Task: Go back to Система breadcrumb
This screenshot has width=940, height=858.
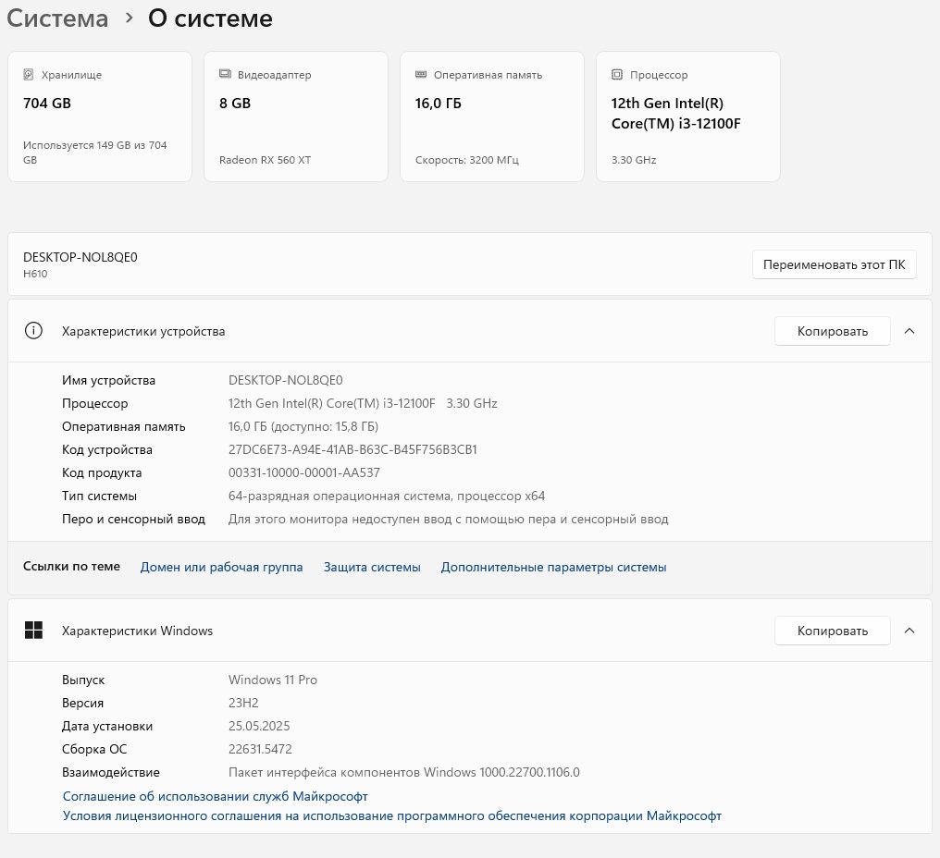Action: [x=57, y=18]
